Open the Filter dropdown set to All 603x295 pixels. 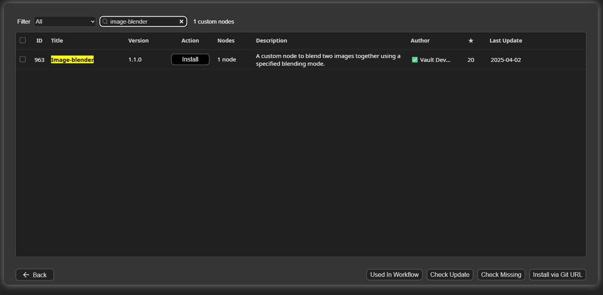tap(65, 22)
